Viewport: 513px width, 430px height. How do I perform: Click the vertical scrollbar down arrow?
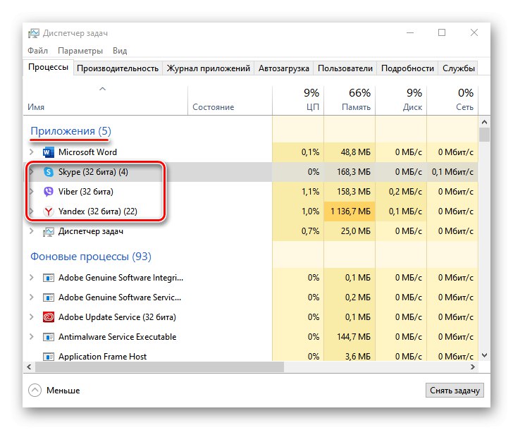(484, 355)
